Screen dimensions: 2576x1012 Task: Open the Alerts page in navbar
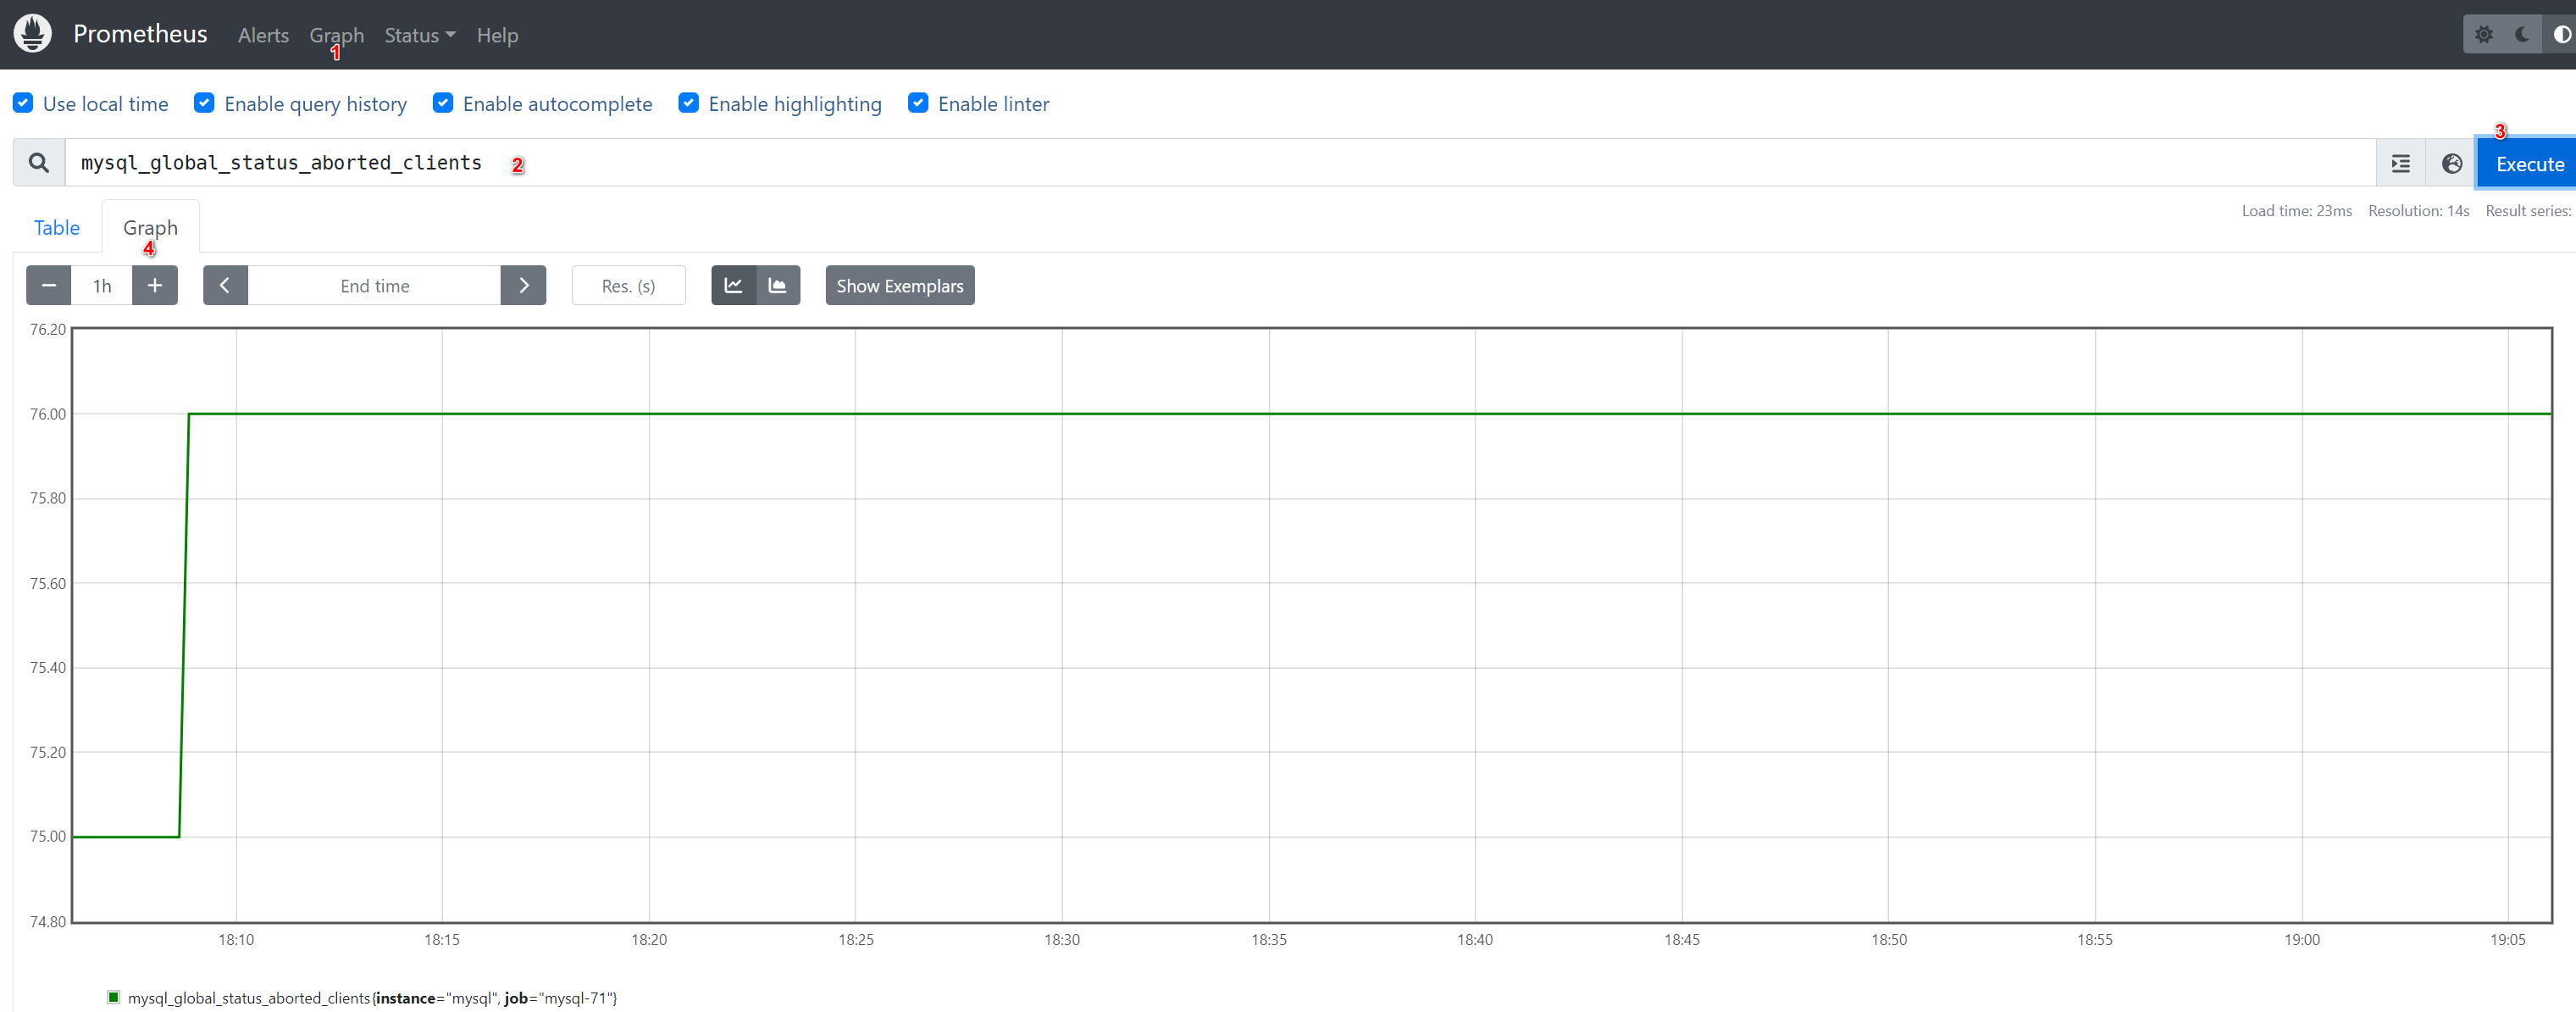(263, 35)
